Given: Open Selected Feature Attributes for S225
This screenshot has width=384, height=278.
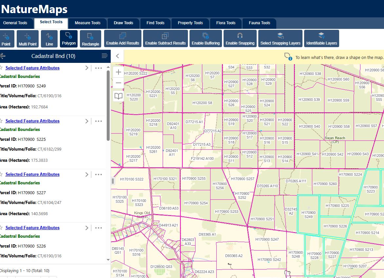Looking at the screenshot, I should [32, 121].
